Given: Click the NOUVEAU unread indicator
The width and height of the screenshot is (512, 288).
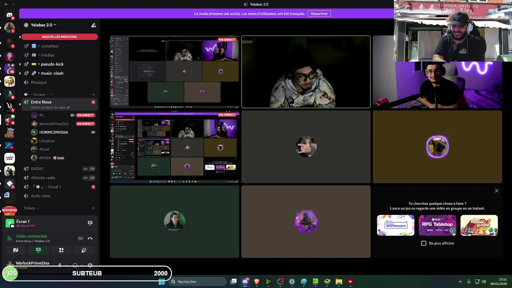Looking at the screenshot, I should tap(10, 210).
